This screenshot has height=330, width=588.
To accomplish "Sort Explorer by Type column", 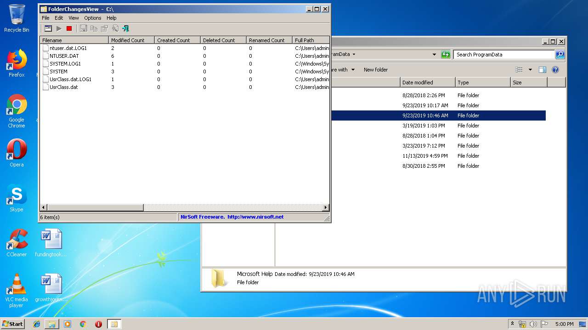I will (483, 82).
